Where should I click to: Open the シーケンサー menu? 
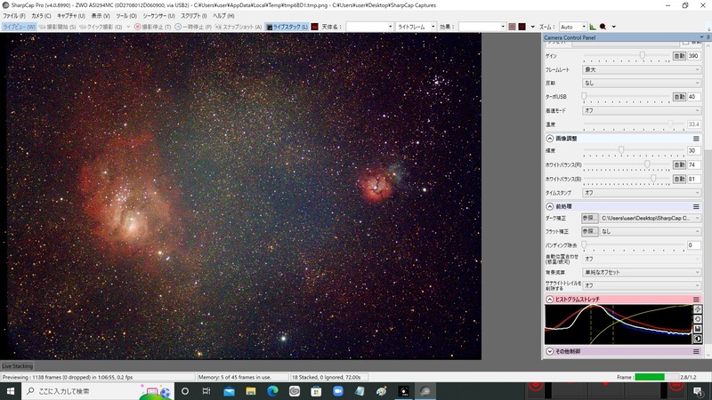(158, 16)
